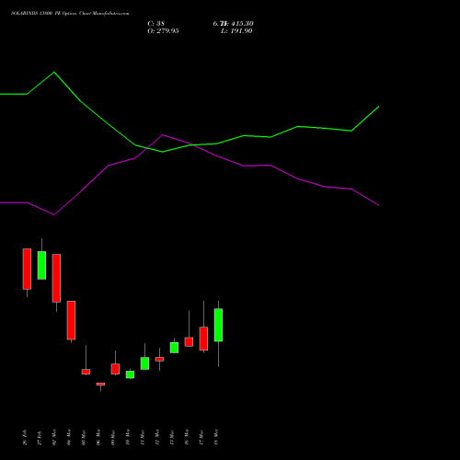Viewport: 460px width, 460px height.
Task: Click the 09 Mar date label
Action: click(x=113, y=437)
